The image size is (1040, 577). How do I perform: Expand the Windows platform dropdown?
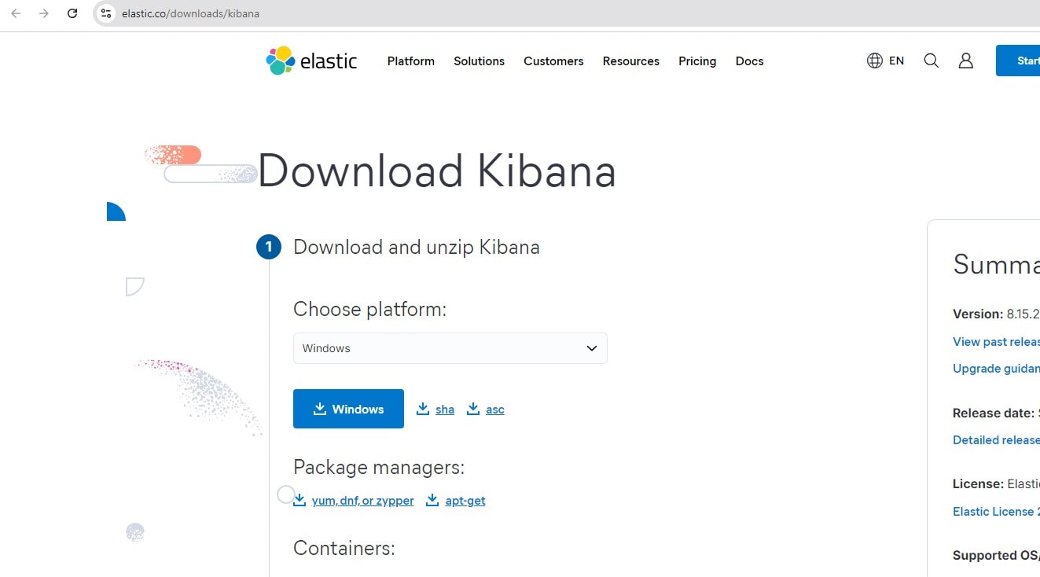click(450, 348)
